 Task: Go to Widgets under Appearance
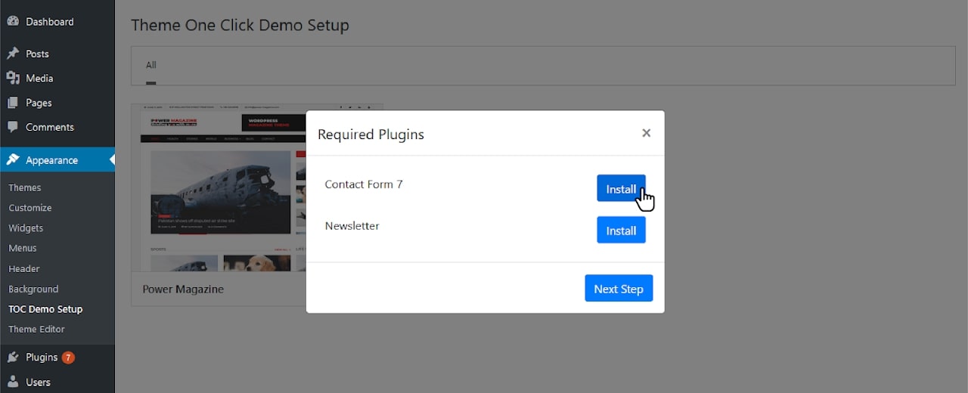click(26, 228)
